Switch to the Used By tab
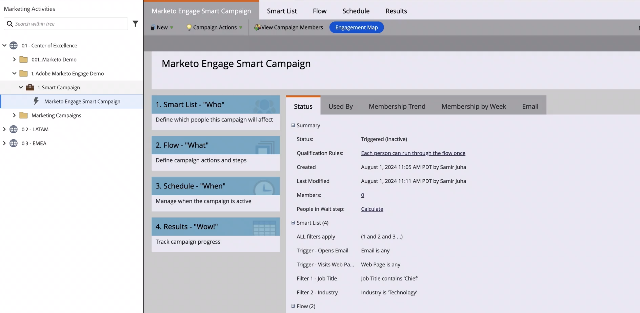The image size is (640, 313). [341, 106]
